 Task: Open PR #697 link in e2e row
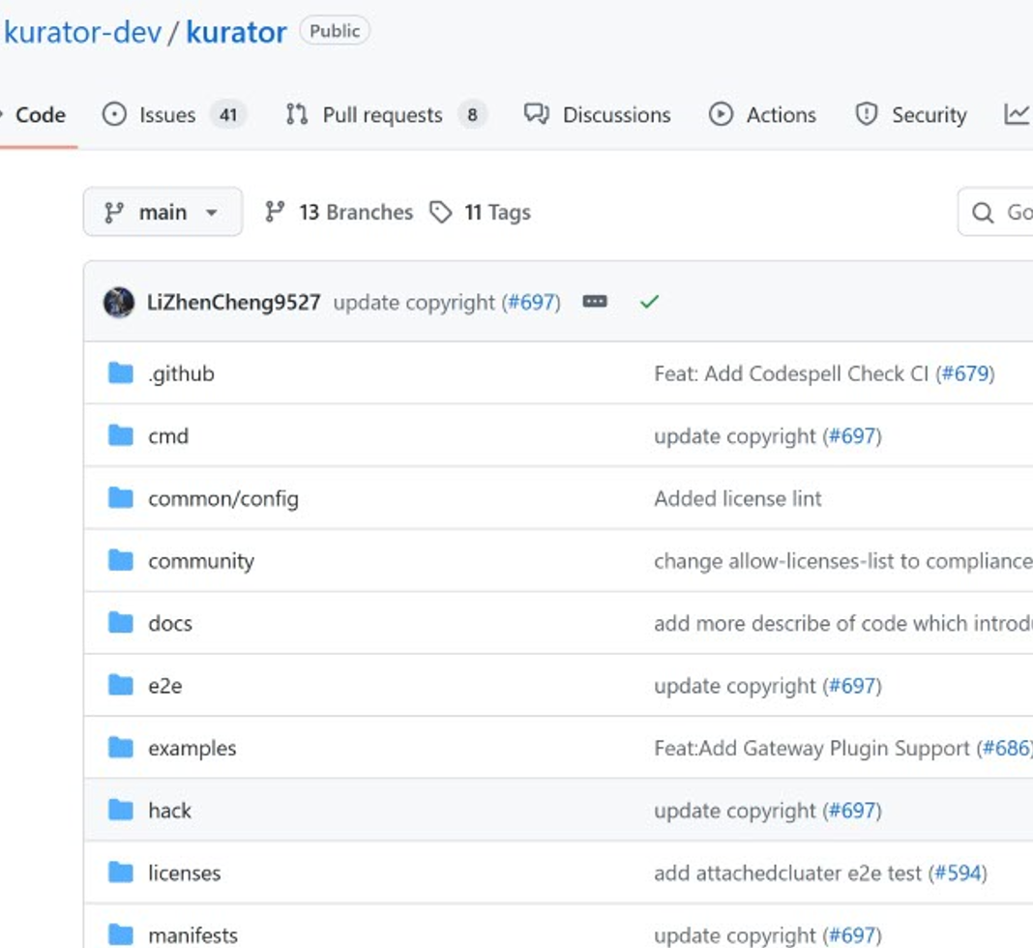tap(852, 686)
